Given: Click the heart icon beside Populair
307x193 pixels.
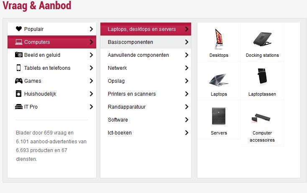Looking at the screenshot, I should 18,29.
